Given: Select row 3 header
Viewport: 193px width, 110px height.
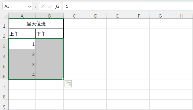Looking at the screenshot, I should coord(4,44).
